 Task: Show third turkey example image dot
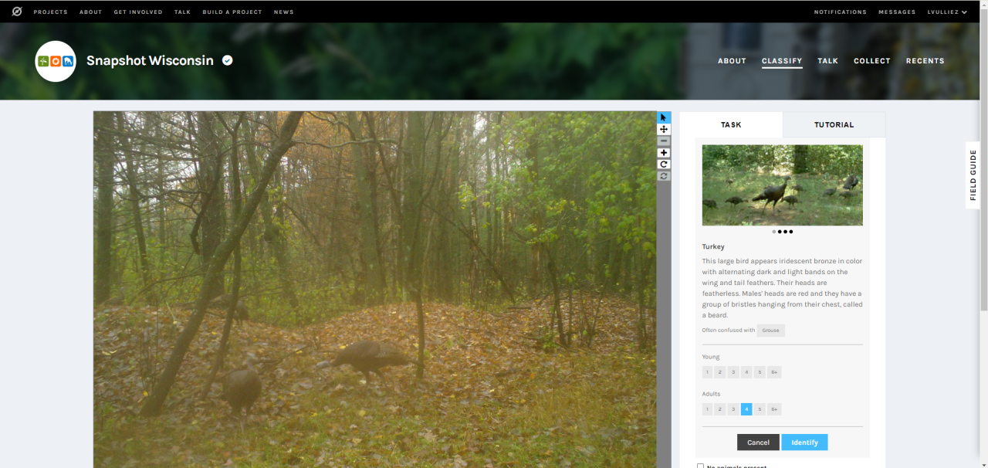[x=785, y=232]
